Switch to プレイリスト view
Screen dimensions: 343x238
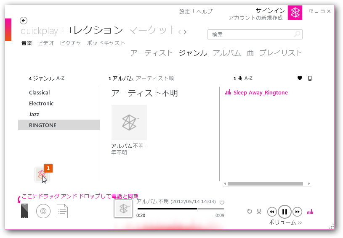281,53
